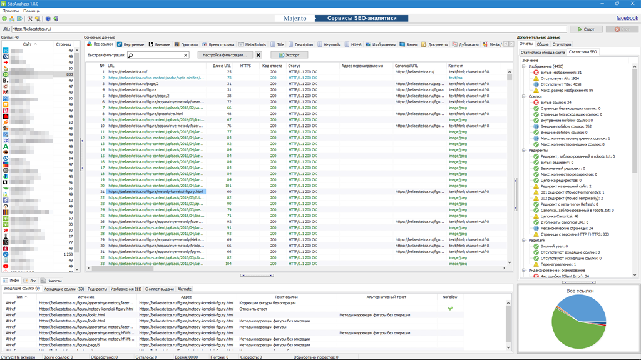641x360 pixels.
Task: Click the Внутренние tab icon
Action: (x=120, y=44)
